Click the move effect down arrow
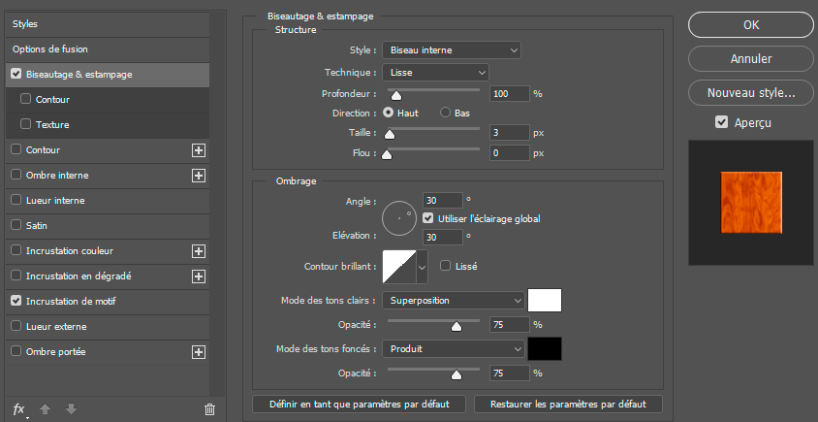Viewport: 818px width, 422px height. tap(71, 409)
